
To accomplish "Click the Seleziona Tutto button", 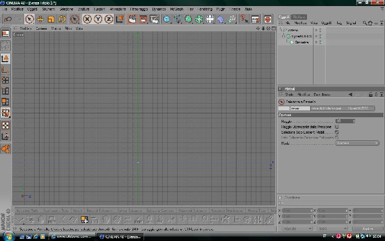I will tap(28, 211).
